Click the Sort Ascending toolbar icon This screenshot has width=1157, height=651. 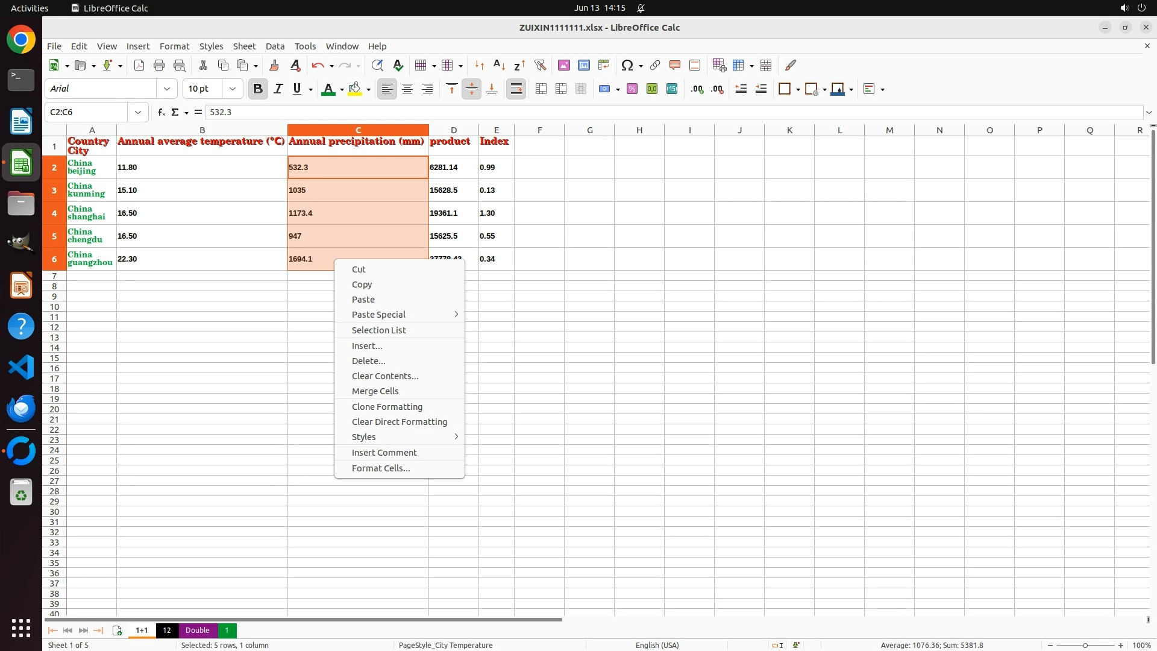click(499, 65)
